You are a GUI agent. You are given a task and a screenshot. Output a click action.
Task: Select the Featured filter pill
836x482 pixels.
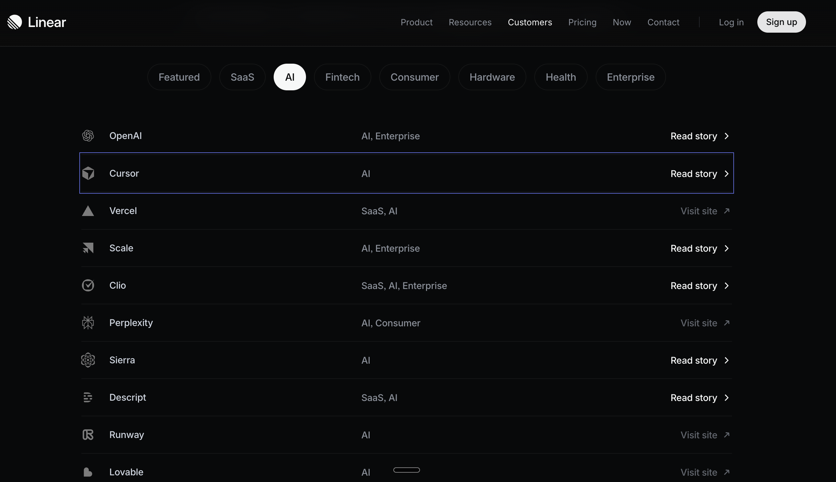click(179, 77)
